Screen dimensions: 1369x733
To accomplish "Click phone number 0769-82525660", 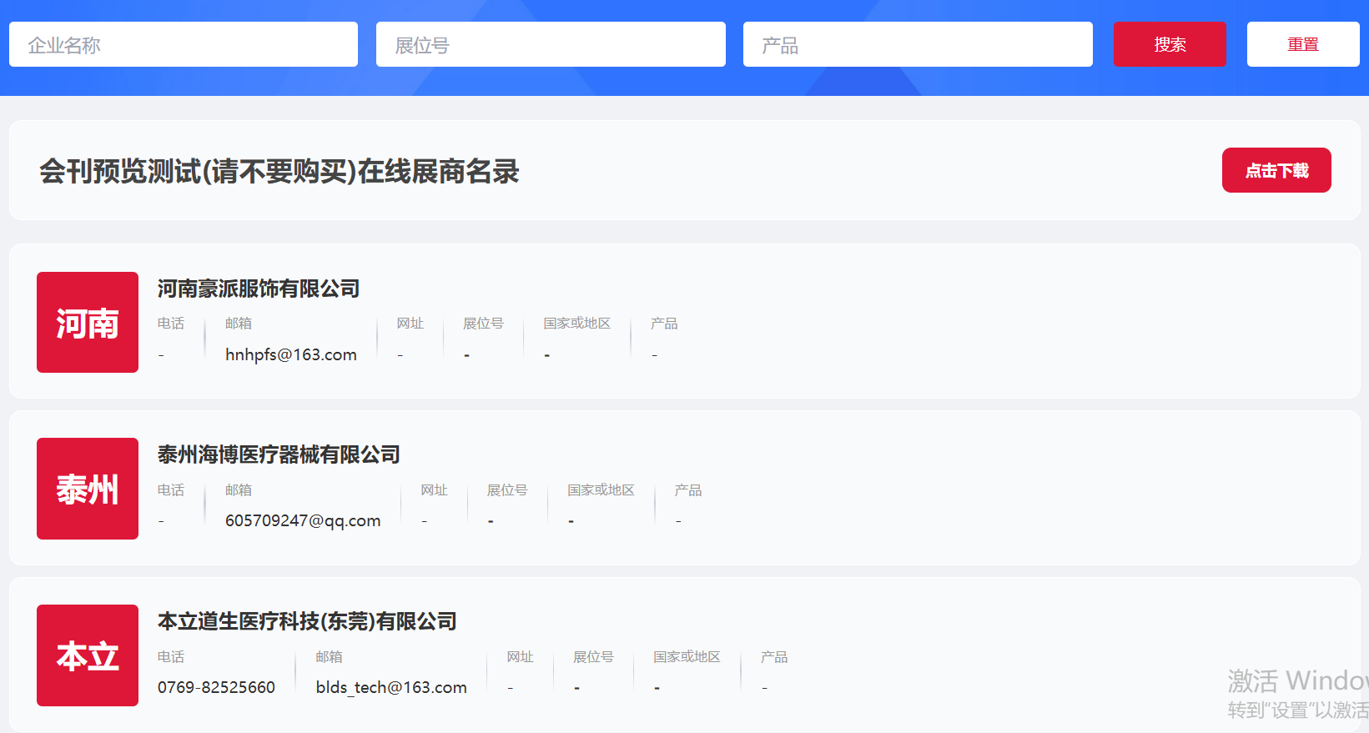I will pyautogui.click(x=216, y=687).
